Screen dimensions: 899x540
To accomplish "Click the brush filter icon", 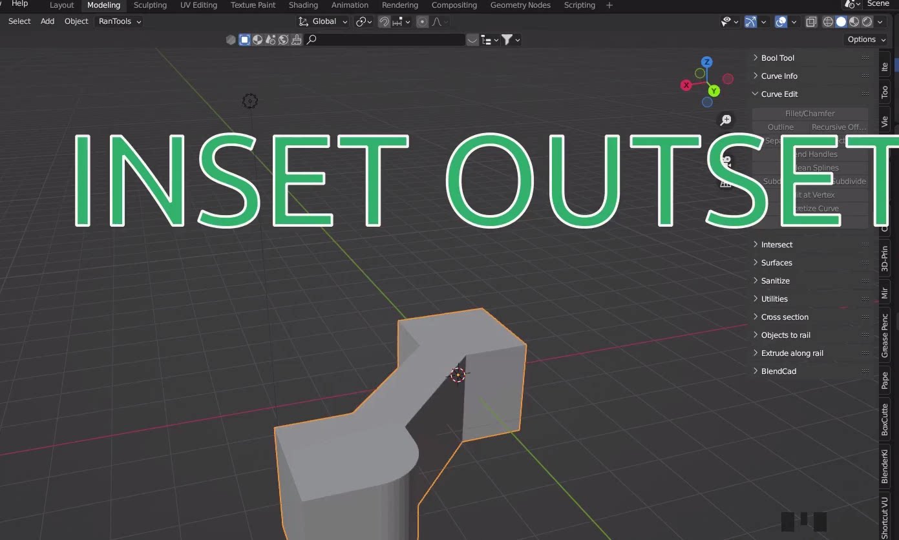I will tap(296, 40).
